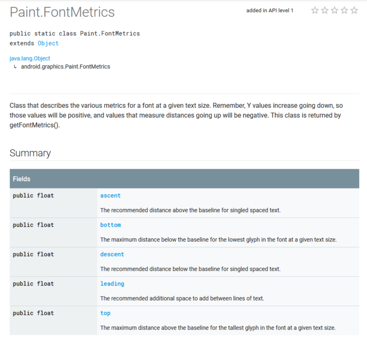This screenshot has height=340, width=367.
Task: Give a three-star rating
Action: point(334,10)
